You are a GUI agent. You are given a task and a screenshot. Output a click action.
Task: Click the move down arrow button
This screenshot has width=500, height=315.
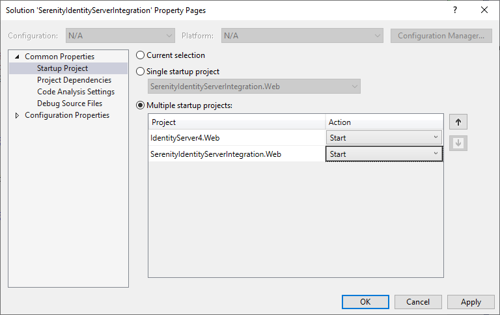tap(458, 143)
